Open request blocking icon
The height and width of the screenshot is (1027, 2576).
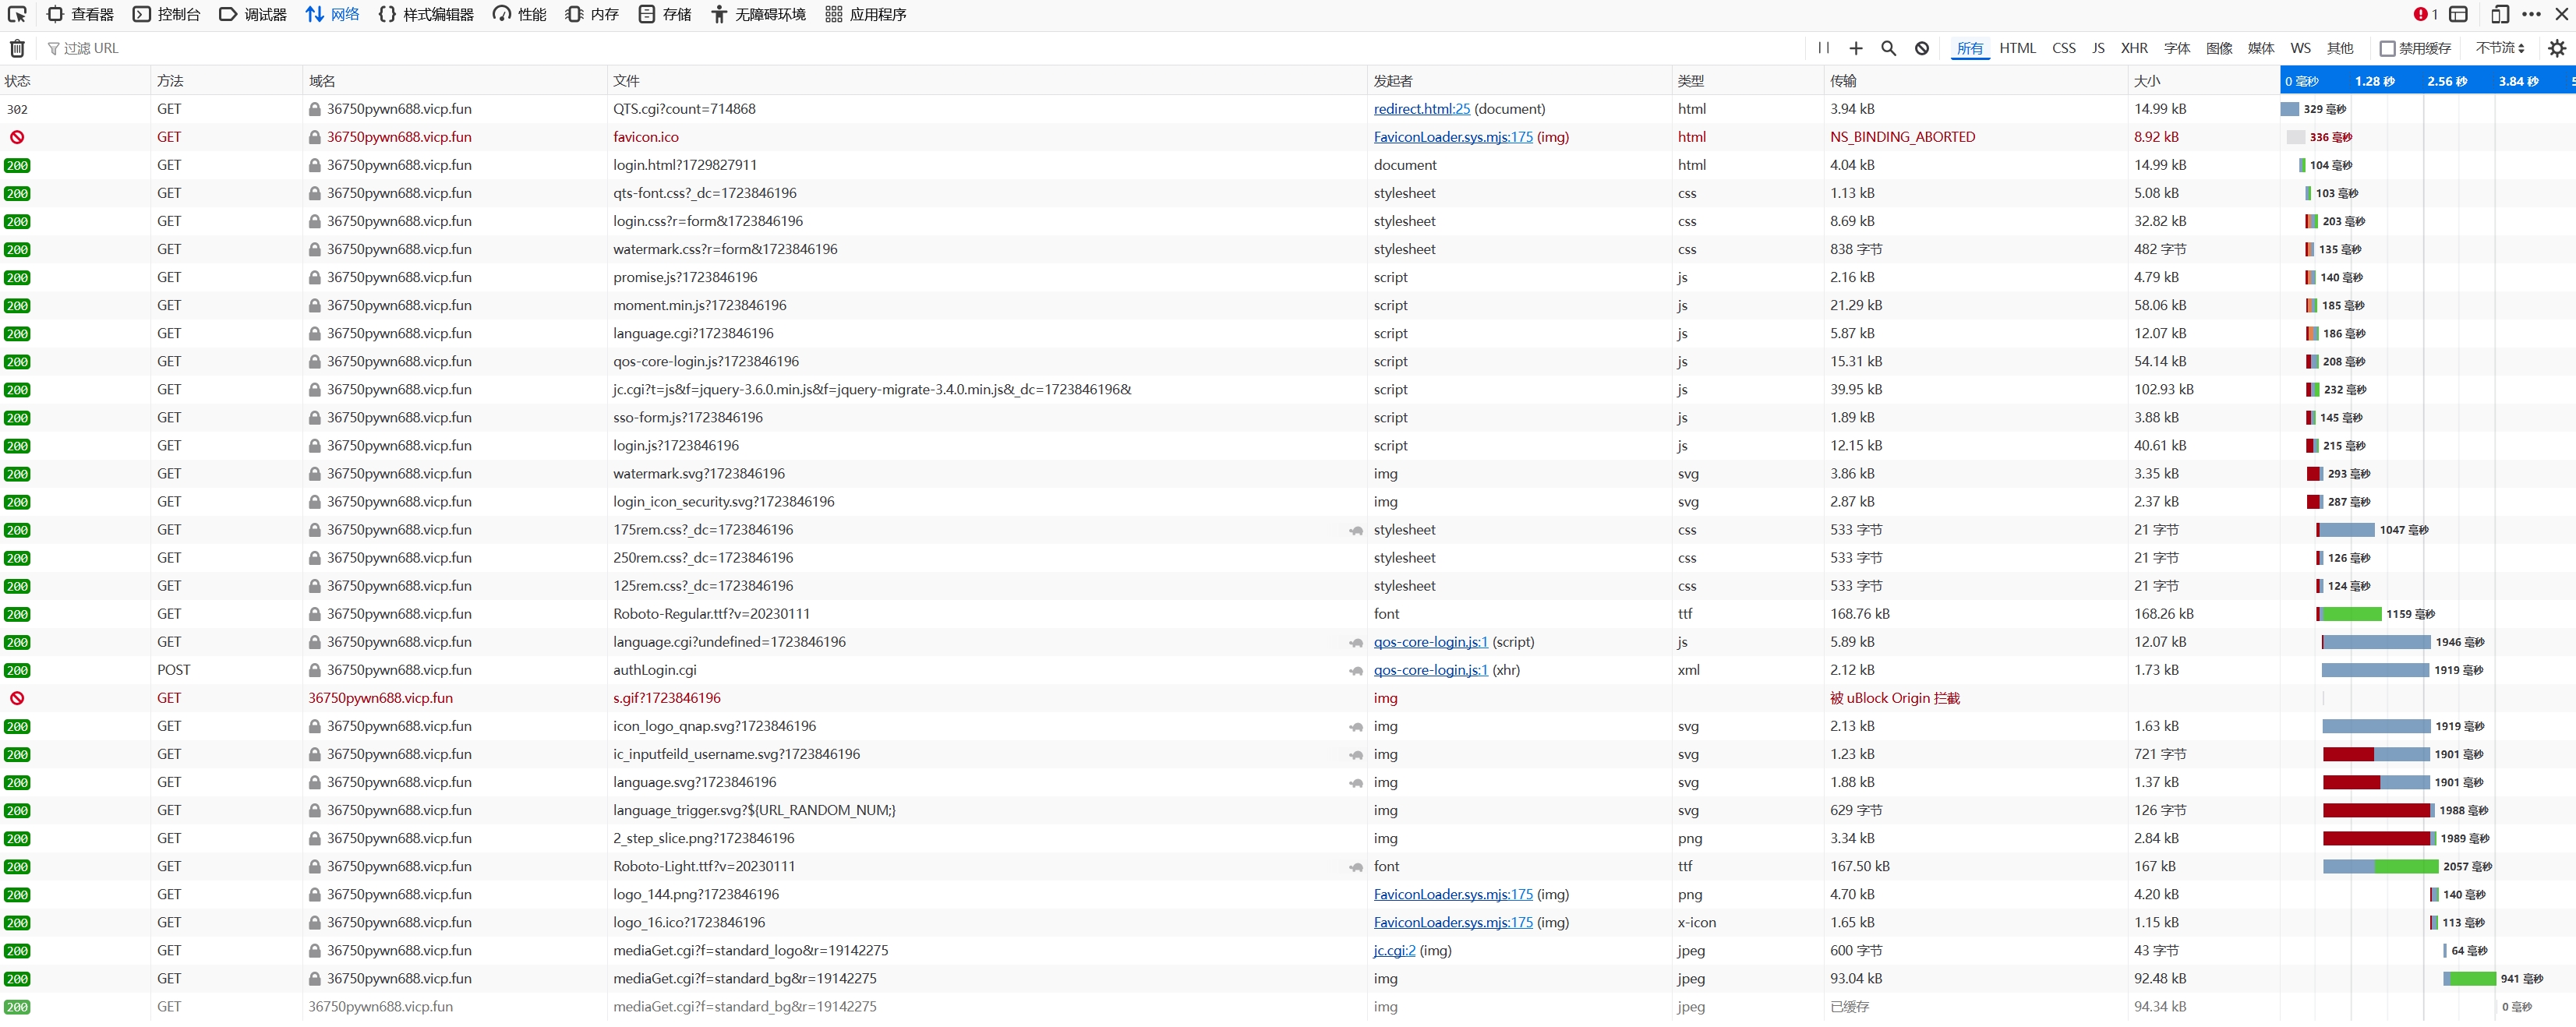tap(1921, 48)
